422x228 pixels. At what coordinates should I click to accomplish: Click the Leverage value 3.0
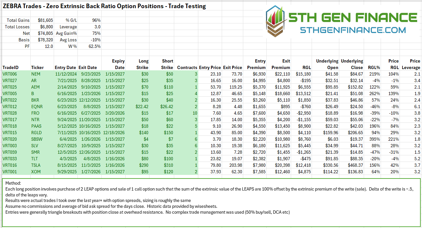[97, 27]
